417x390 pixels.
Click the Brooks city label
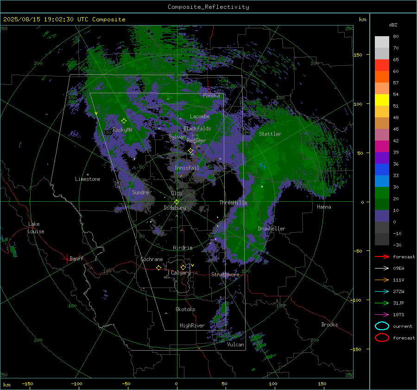coord(329,325)
